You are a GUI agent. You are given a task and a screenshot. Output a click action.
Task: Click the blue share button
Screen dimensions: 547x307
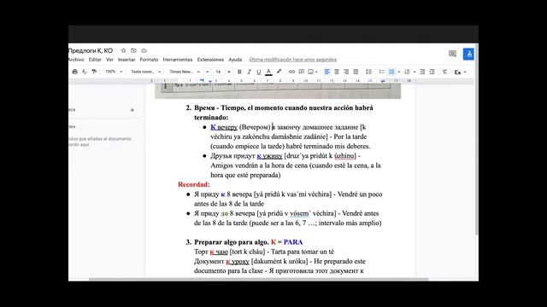(468, 54)
